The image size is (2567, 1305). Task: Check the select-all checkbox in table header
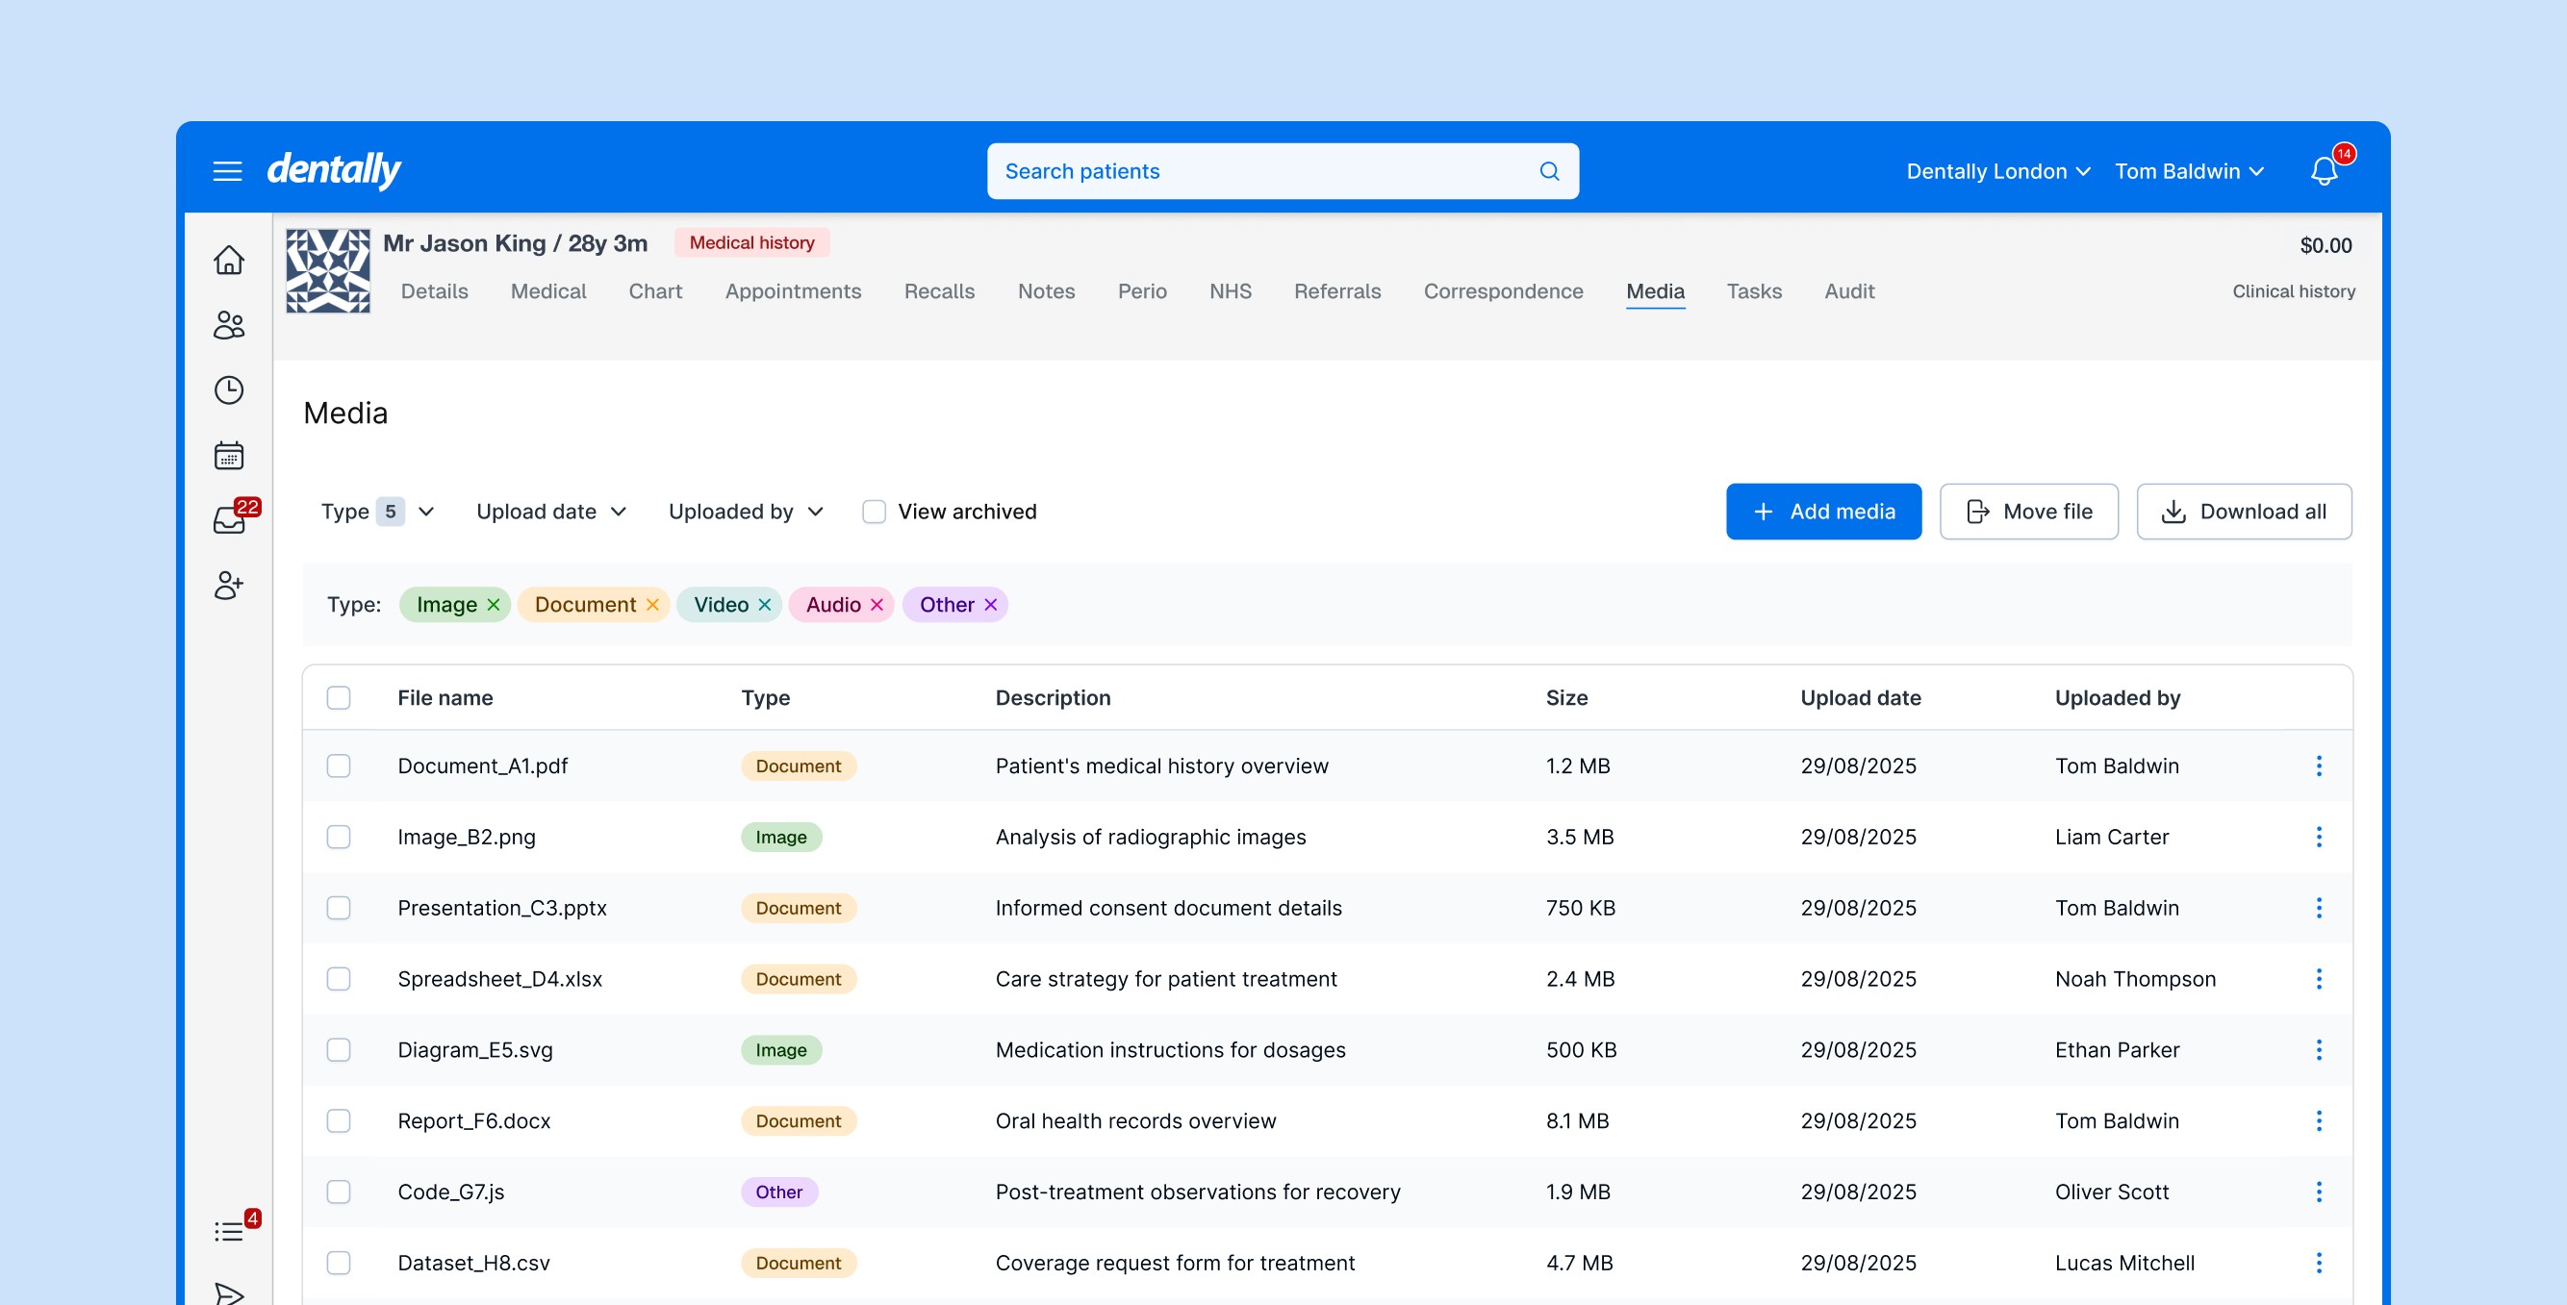click(x=339, y=697)
